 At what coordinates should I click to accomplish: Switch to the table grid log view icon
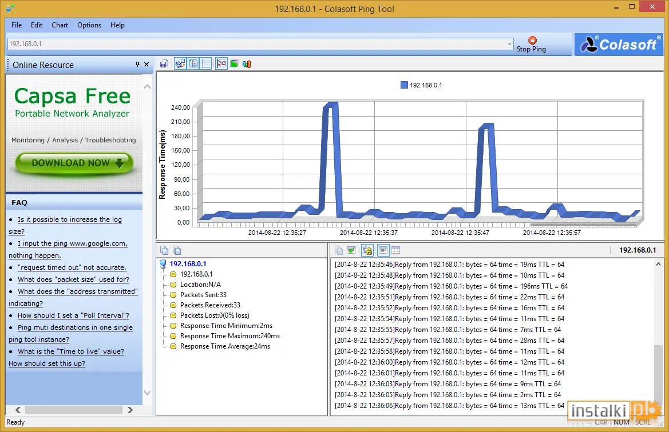[396, 250]
